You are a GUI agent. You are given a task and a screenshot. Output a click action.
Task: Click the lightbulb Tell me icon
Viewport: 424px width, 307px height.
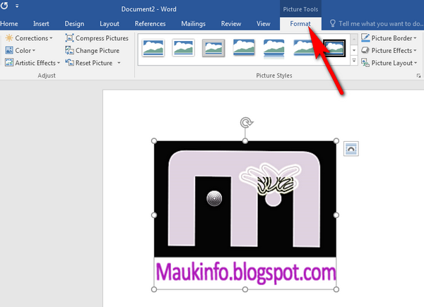(332, 23)
